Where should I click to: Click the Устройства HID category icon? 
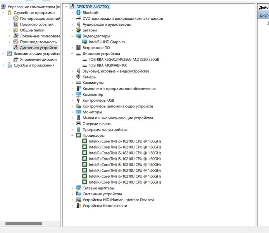click(x=78, y=200)
